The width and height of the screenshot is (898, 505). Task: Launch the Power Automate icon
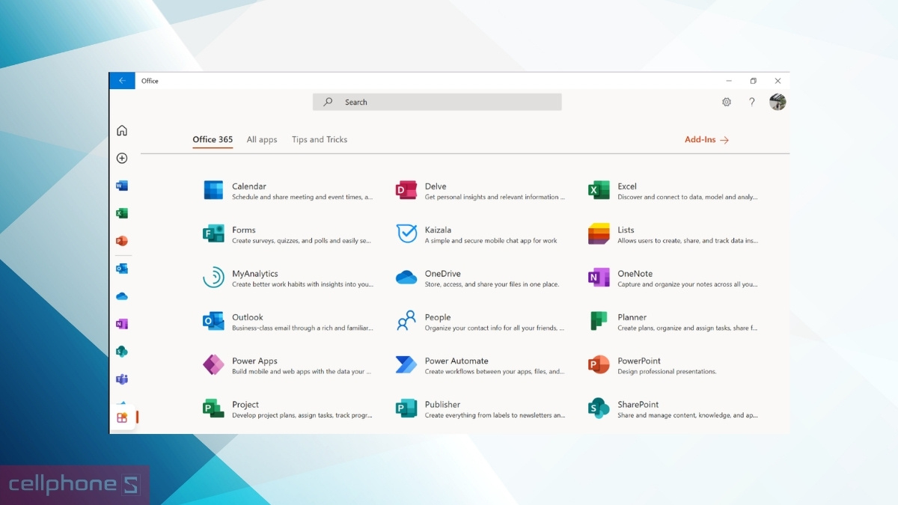pyautogui.click(x=406, y=364)
